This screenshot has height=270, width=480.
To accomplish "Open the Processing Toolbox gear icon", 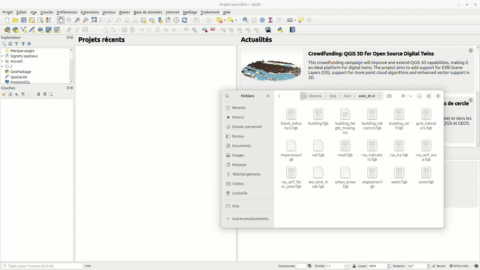I will pos(262,20).
